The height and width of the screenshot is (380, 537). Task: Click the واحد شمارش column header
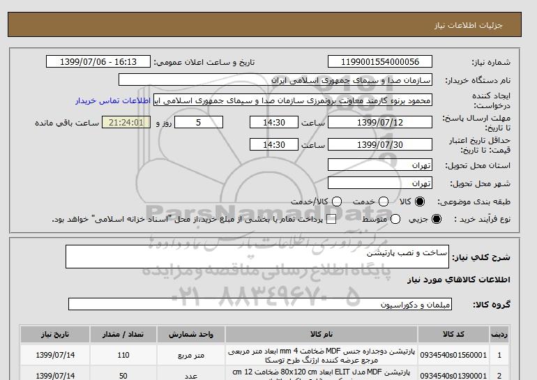(x=191, y=334)
